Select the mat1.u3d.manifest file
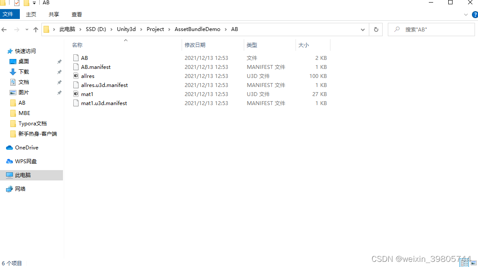 (104, 103)
